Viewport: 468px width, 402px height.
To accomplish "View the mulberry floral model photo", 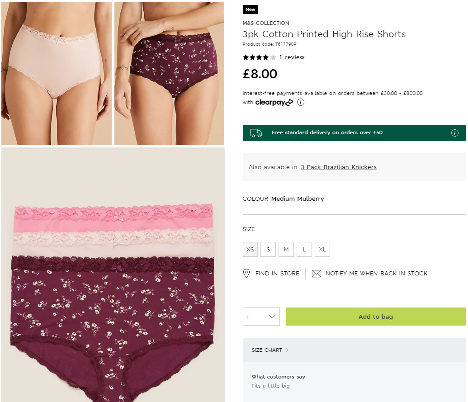I will 169,73.
